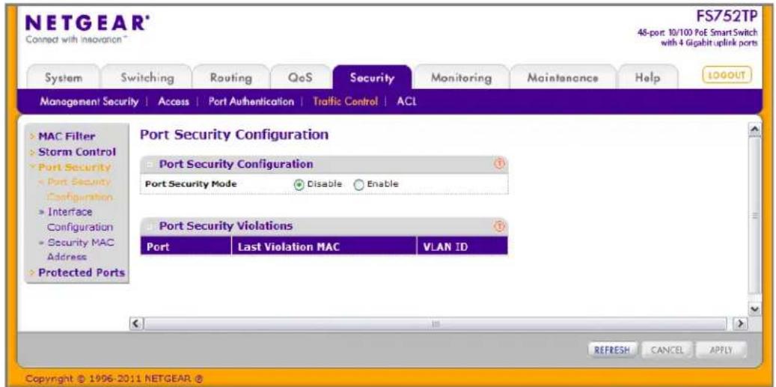Go to ACL submenu
The image size is (776, 387).
(x=406, y=102)
